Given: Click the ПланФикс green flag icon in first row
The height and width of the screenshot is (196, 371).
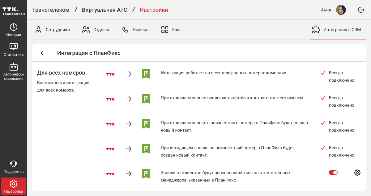Looking at the screenshot, I should coord(146,74).
